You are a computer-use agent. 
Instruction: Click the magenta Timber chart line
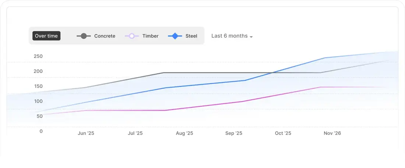coord(206,106)
